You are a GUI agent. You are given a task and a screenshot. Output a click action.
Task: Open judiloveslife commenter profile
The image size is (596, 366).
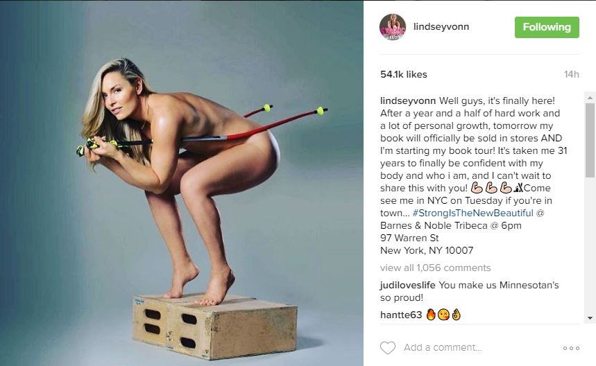(408, 285)
